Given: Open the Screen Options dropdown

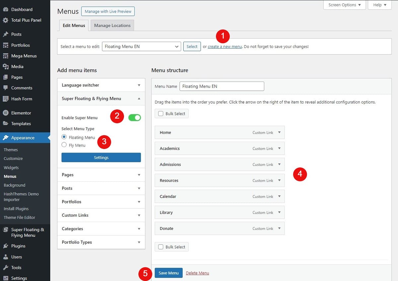Looking at the screenshot, I should click(344, 5).
